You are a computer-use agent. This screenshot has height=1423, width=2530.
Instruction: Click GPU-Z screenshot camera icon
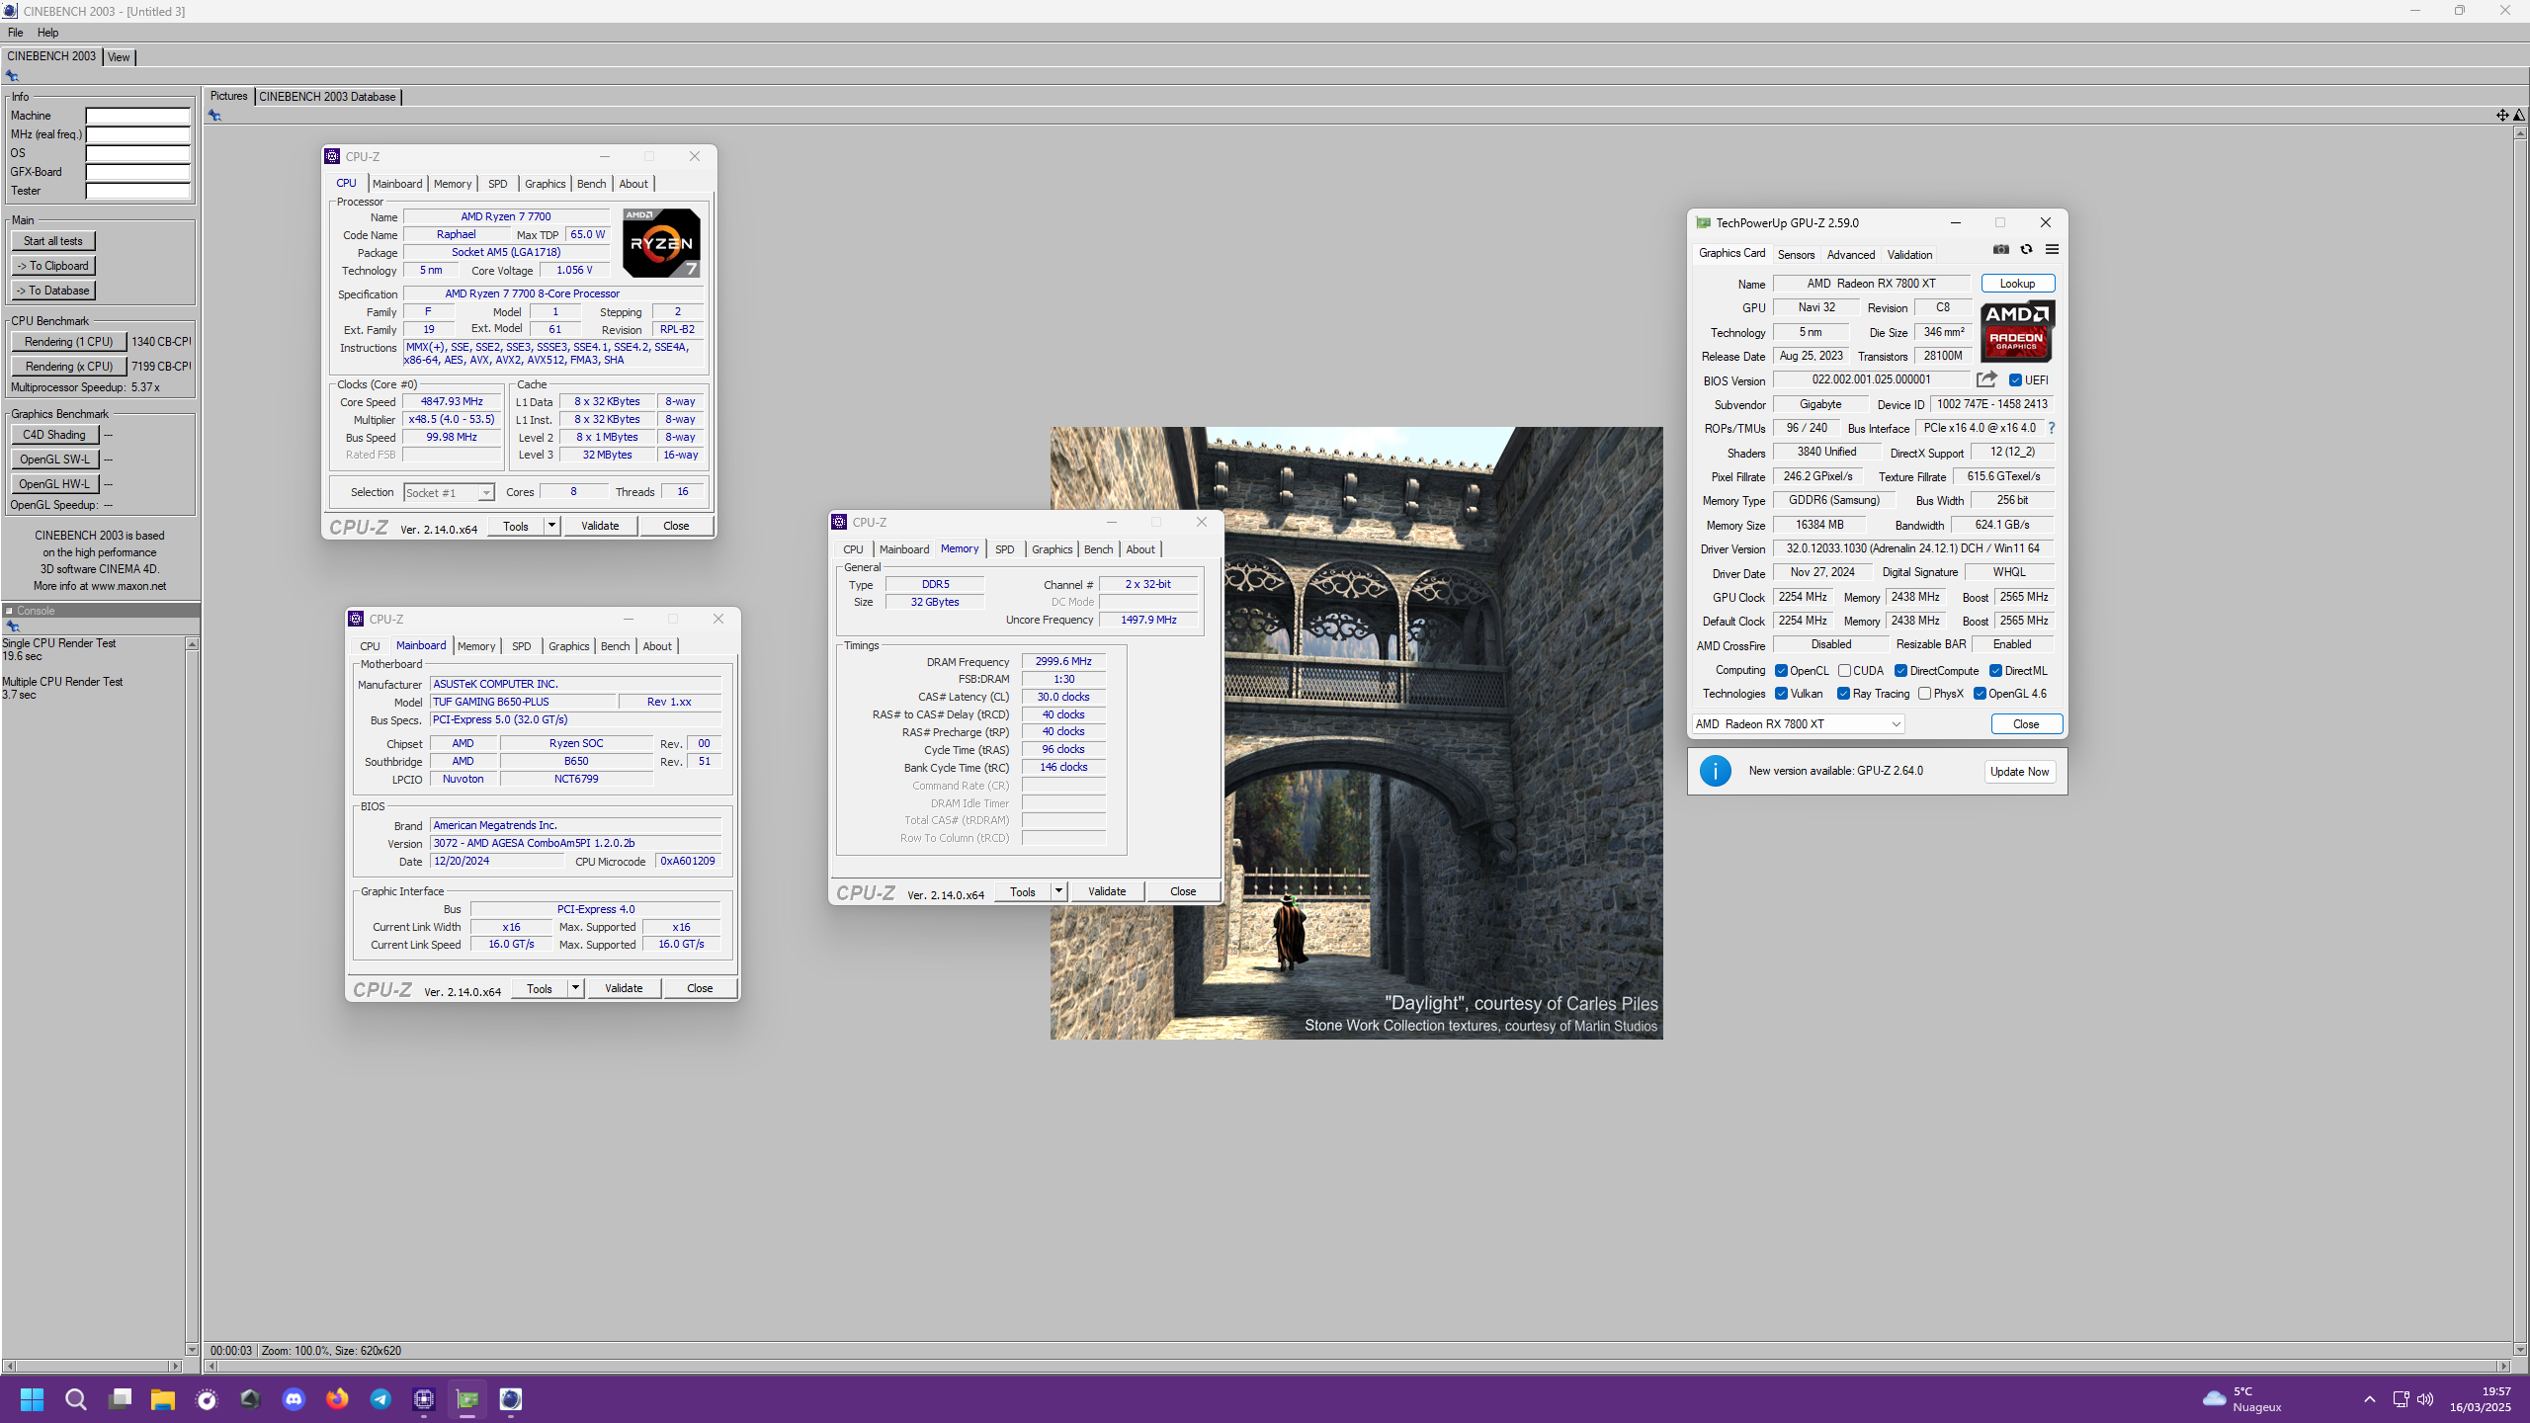[2001, 250]
